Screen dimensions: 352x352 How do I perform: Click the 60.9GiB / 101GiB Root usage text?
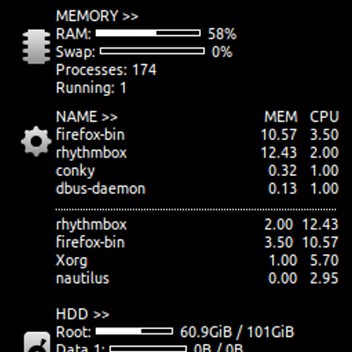click(x=237, y=332)
